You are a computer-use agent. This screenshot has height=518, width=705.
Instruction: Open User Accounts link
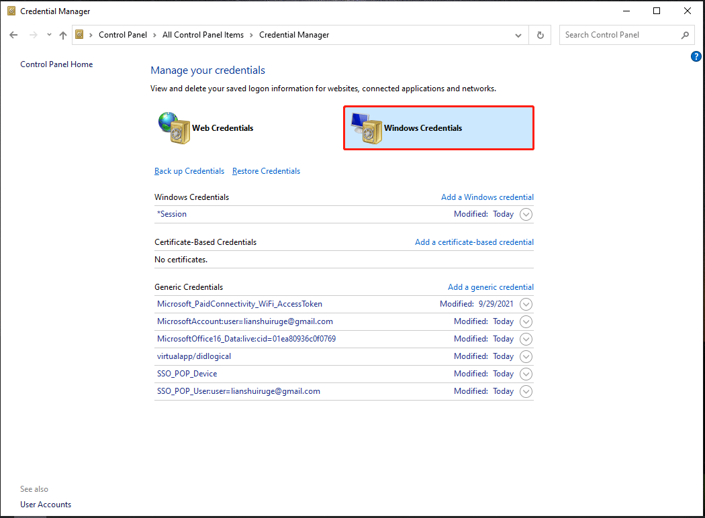point(46,505)
